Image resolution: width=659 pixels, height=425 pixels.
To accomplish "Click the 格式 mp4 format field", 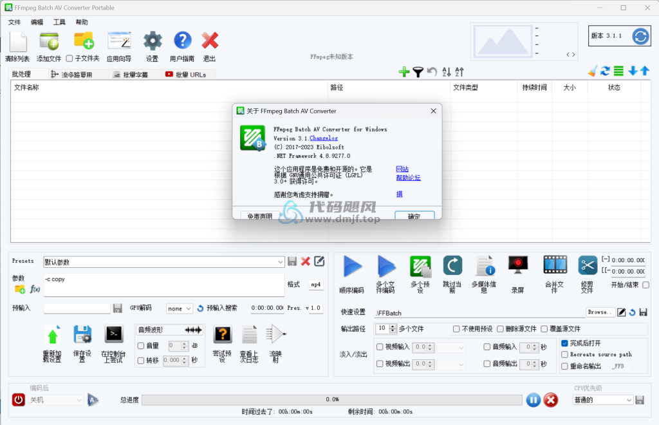I will click(315, 285).
